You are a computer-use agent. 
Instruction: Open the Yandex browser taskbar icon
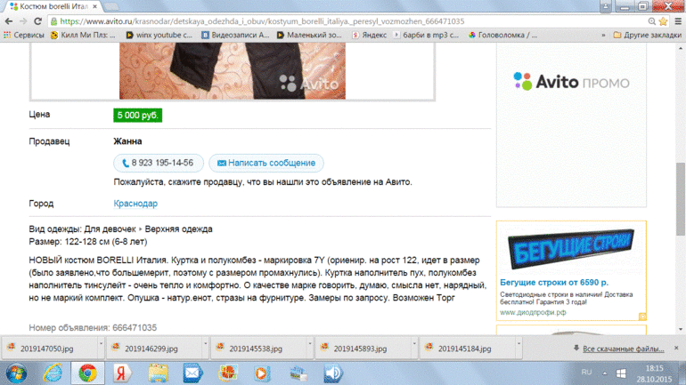[122, 373]
